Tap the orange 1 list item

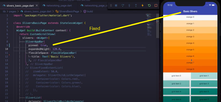190,24
